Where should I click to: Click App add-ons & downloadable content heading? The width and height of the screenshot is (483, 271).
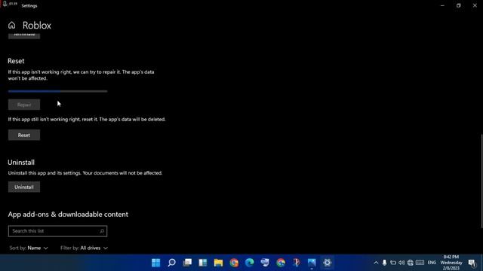pyautogui.click(x=68, y=215)
